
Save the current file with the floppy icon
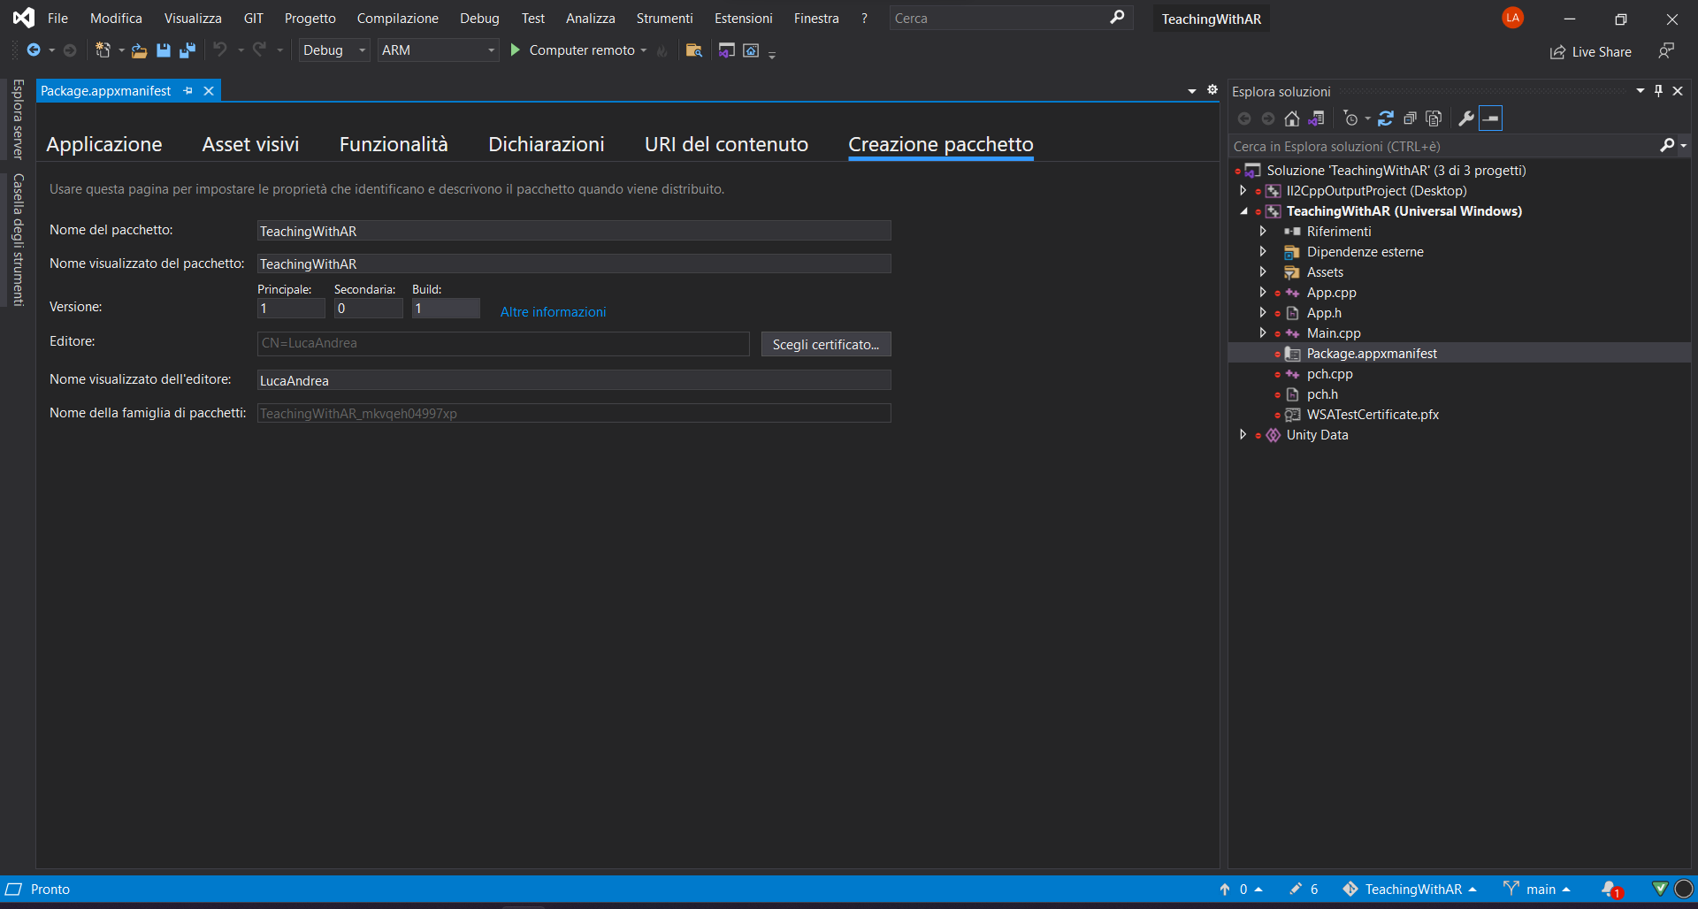(x=164, y=50)
